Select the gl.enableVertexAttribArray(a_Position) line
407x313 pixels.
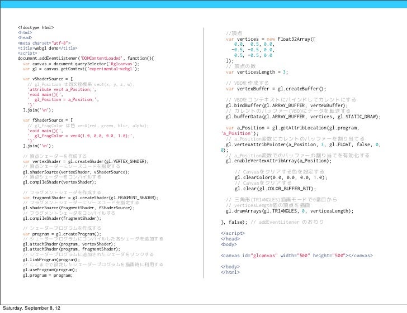click(279, 161)
